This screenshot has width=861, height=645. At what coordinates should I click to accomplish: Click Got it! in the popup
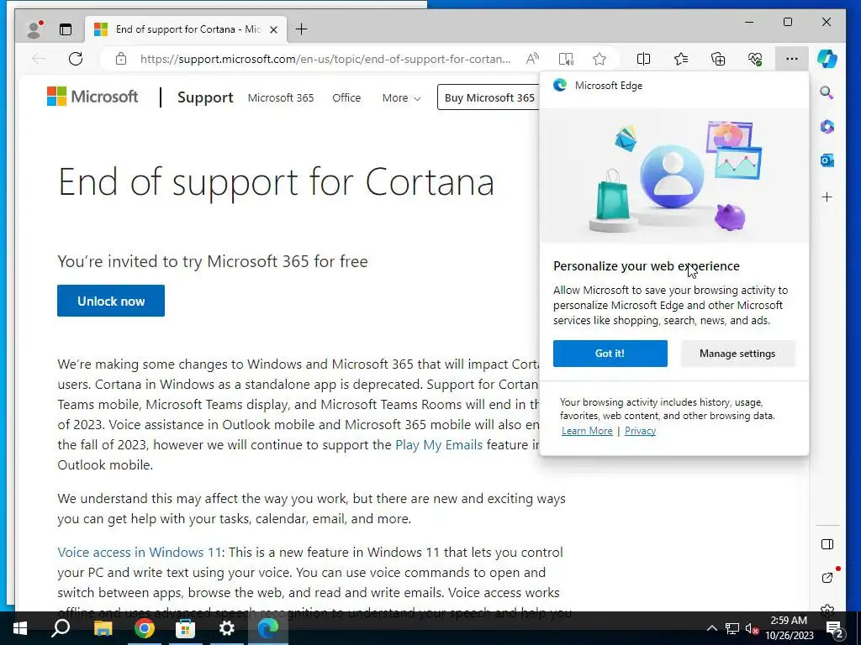[610, 354]
